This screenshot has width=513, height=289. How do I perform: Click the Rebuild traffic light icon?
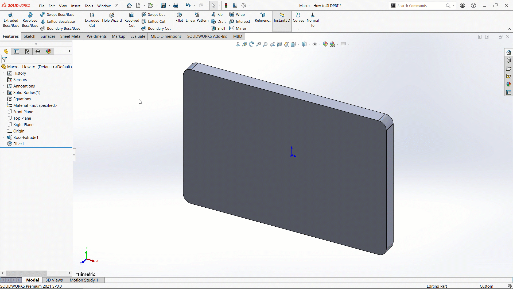(x=226, y=5)
